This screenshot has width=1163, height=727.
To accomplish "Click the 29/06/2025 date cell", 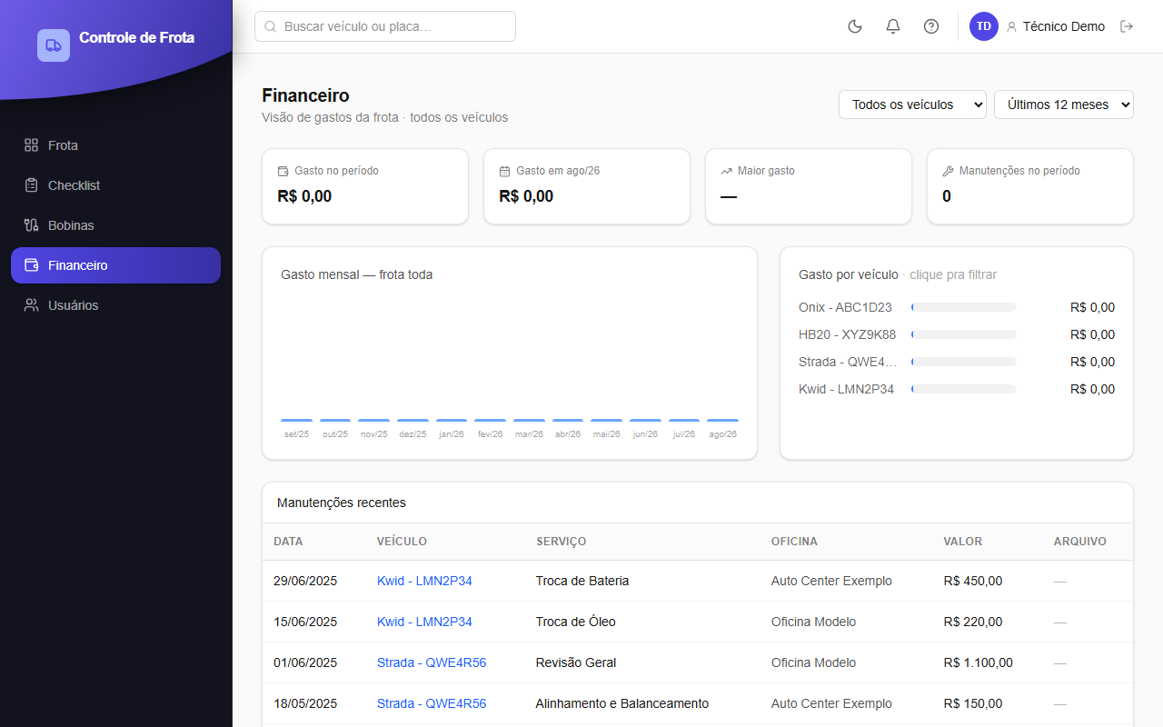I will [305, 581].
